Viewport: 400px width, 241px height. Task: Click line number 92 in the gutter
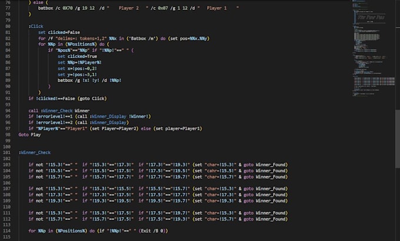(x=8, y=99)
